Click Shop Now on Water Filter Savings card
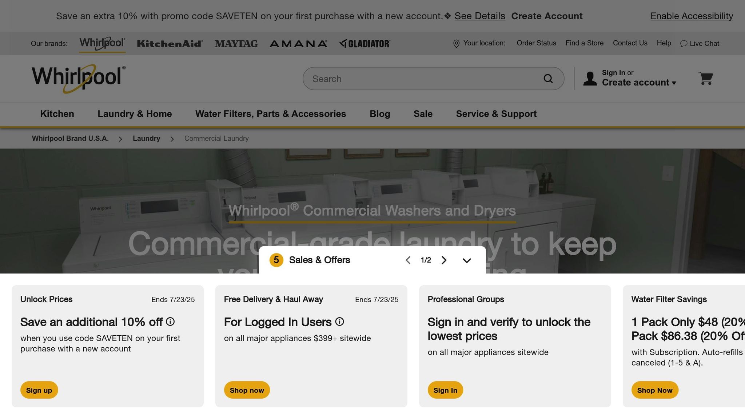This screenshot has height=419, width=745. tap(655, 390)
